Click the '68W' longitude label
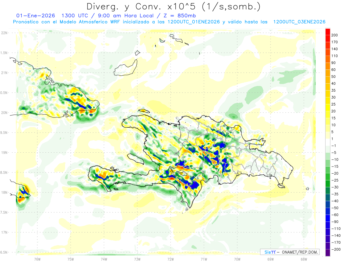Image resolution: width=341 pixels, height=263 pixels. (x=304, y=259)
